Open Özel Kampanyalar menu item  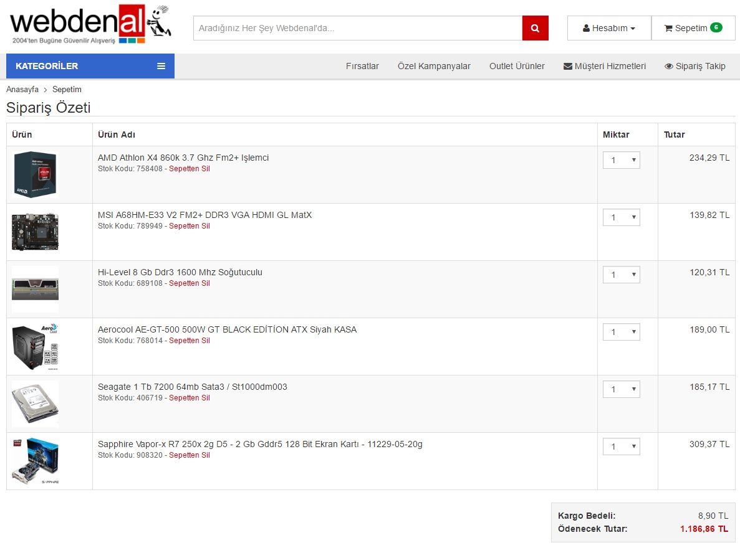click(434, 66)
